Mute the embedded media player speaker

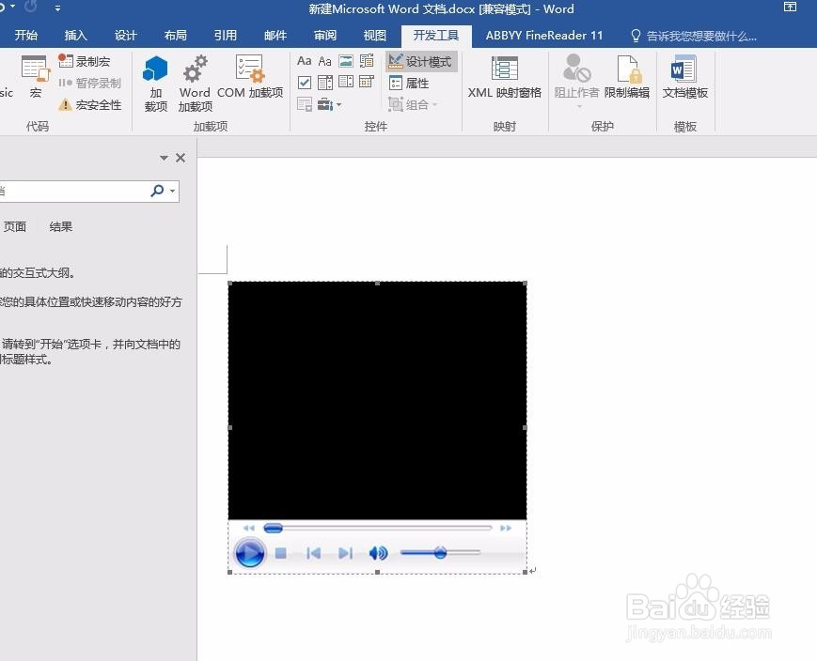[x=377, y=553]
